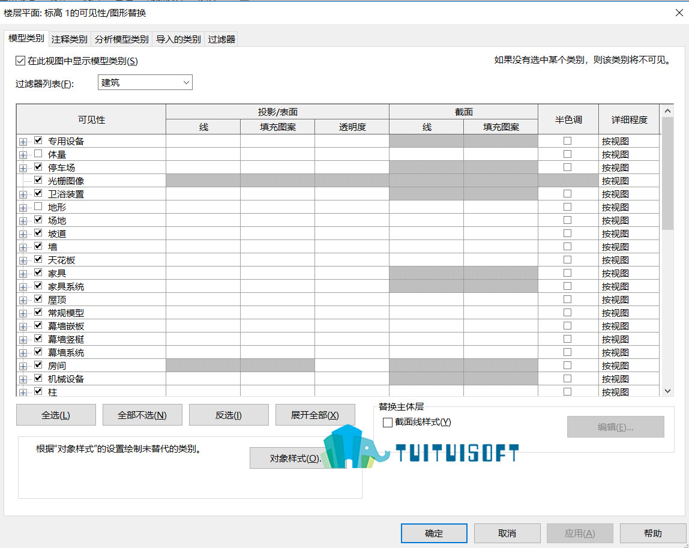
Task: Expand the 体量 category
Action: 23,155
